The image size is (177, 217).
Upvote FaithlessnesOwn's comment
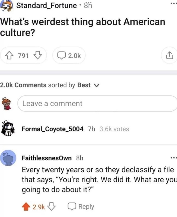26,207
